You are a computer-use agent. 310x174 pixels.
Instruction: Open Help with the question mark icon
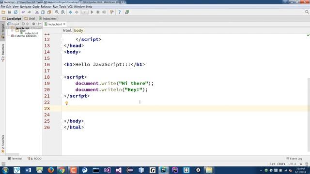120,12
